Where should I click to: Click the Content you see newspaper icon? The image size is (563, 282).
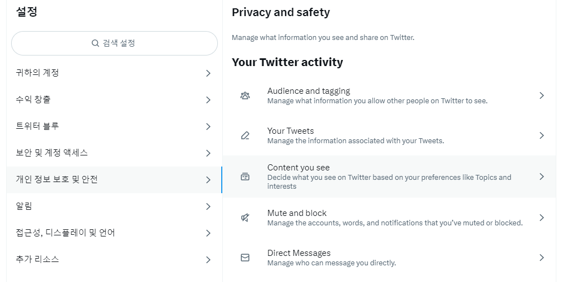pyautogui.click(x=245, y=177)
